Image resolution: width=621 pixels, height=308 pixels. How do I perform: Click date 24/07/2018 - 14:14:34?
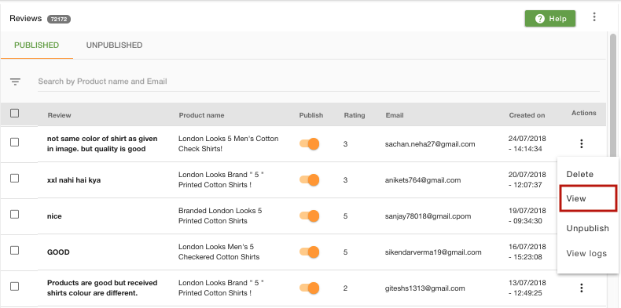click(527, 143)
